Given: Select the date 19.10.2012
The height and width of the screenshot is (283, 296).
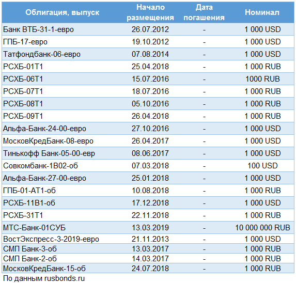Looking at the screenshot, I should pos(150,42).
